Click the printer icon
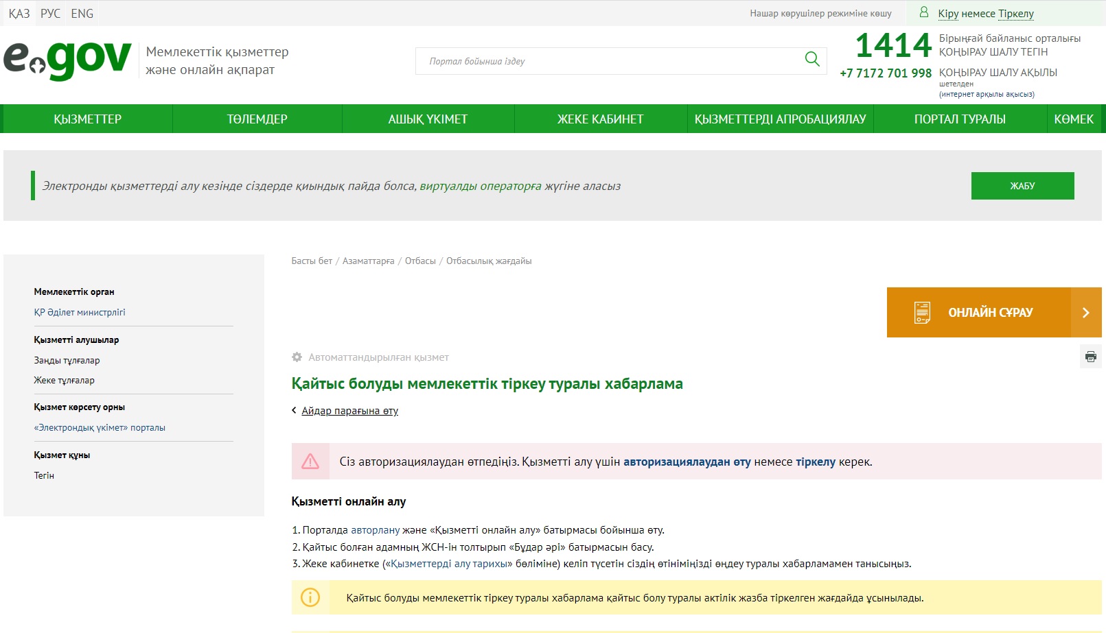Image resolution: width=1106 pixels, height=633 pixels. 1090,357
